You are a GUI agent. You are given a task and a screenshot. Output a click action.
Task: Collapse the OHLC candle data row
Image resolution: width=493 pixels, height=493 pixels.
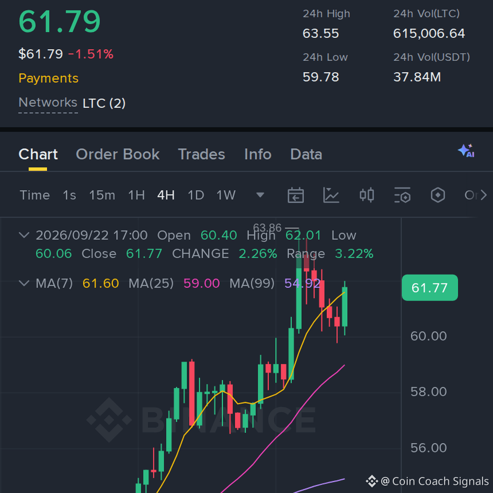24,235
